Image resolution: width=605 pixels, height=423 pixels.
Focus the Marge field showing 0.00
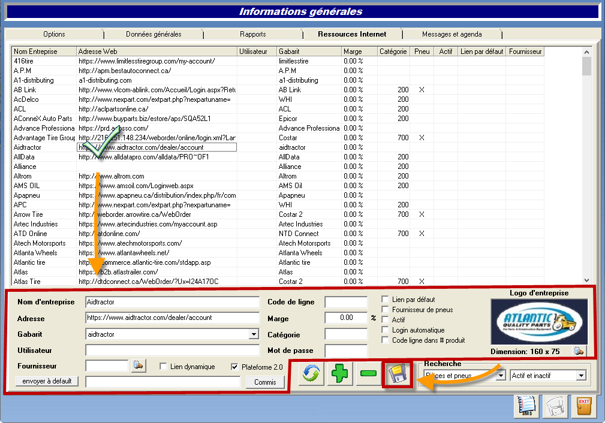point(346,318)
